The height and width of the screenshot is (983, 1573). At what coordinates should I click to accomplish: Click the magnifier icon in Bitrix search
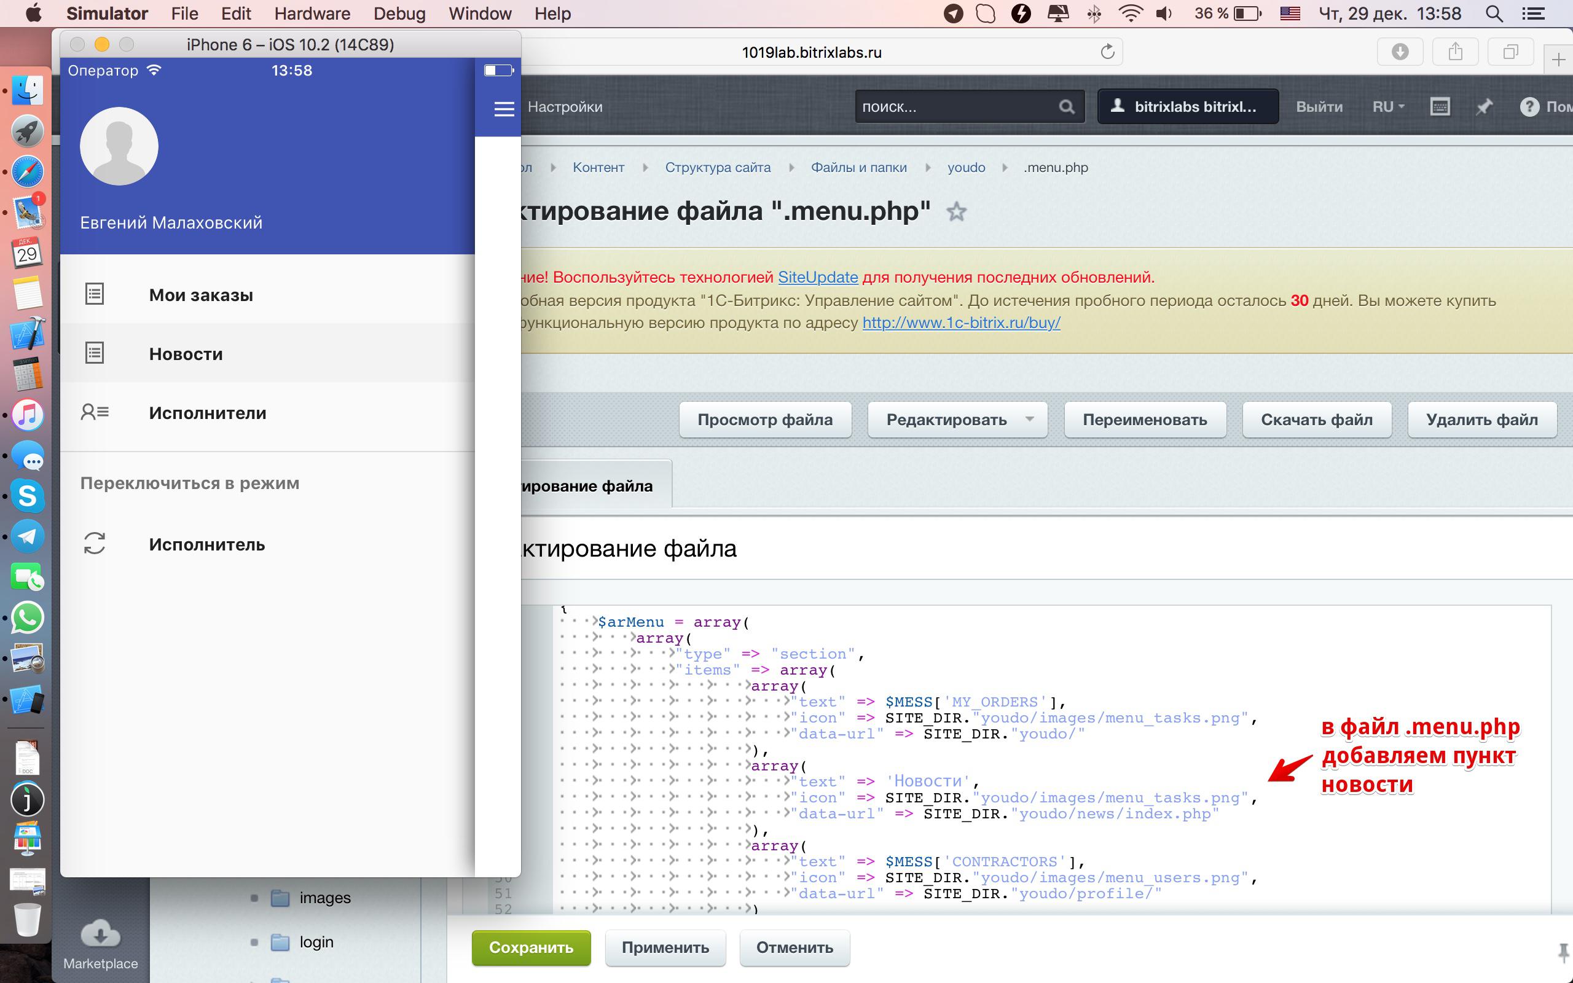[1067, 107]
